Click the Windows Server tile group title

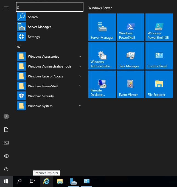click(x=100, y=8)
